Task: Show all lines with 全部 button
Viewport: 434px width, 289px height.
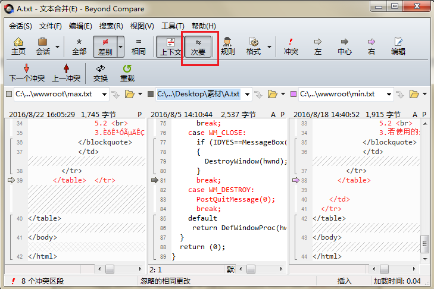Action: pyautogui.click(x=79, y=46)
